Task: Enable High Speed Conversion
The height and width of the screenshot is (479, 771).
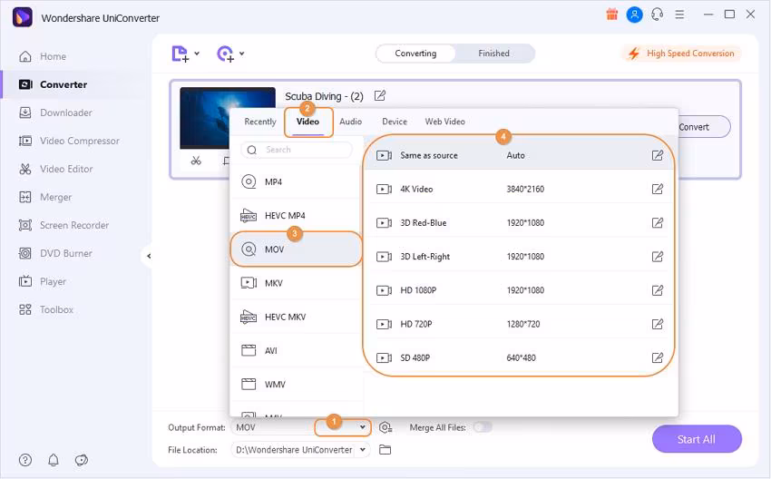Action: click(681, 54)
